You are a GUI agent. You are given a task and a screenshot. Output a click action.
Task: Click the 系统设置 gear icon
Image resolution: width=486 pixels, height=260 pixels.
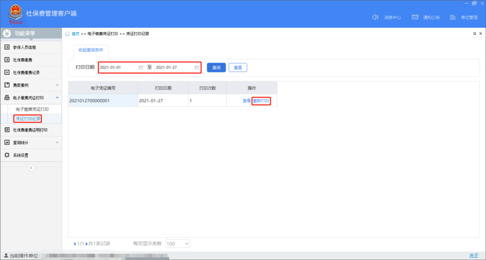(x=7, y=155)
